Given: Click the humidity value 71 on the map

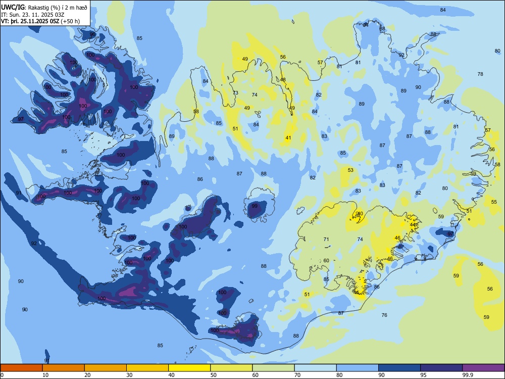Looking at the screenshot, I should pos(326,239).
